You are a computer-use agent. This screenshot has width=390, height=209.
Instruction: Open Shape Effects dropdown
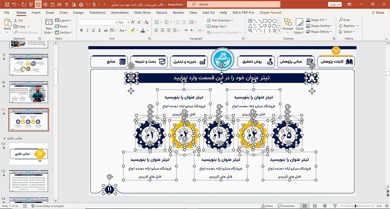point(319,32)
